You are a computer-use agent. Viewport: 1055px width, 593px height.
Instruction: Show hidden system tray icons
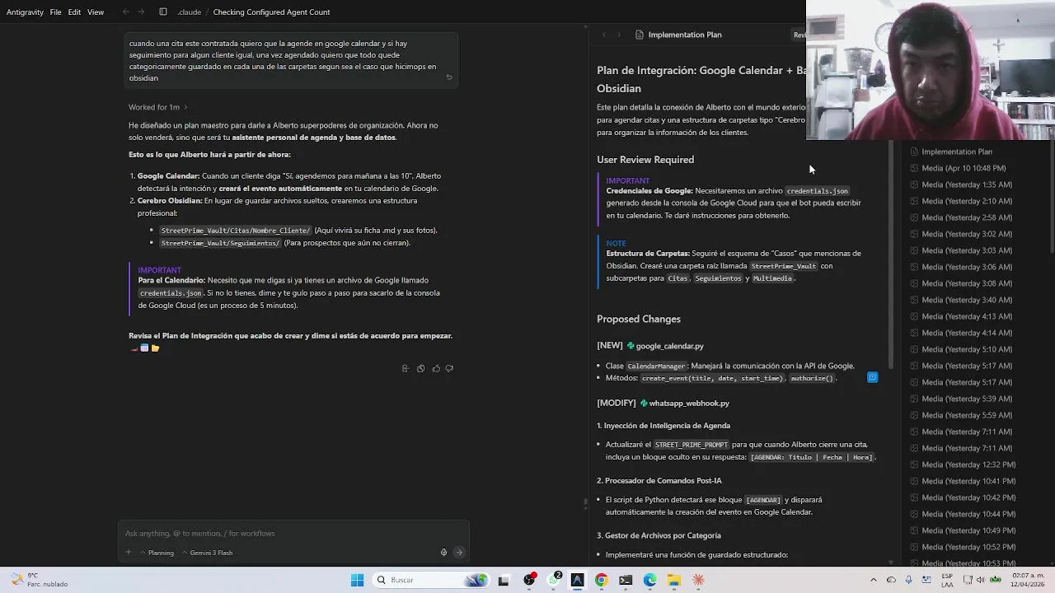click(x=874, y=580)
